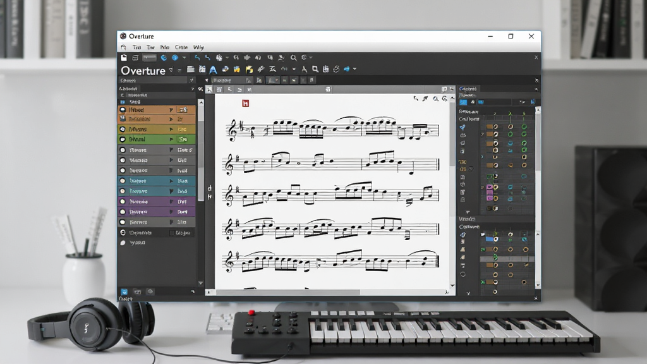This screenshot has width=647, height=364.
Task: Click the blue swatch in lower mixer grid
Action: [x=489, y=239]
